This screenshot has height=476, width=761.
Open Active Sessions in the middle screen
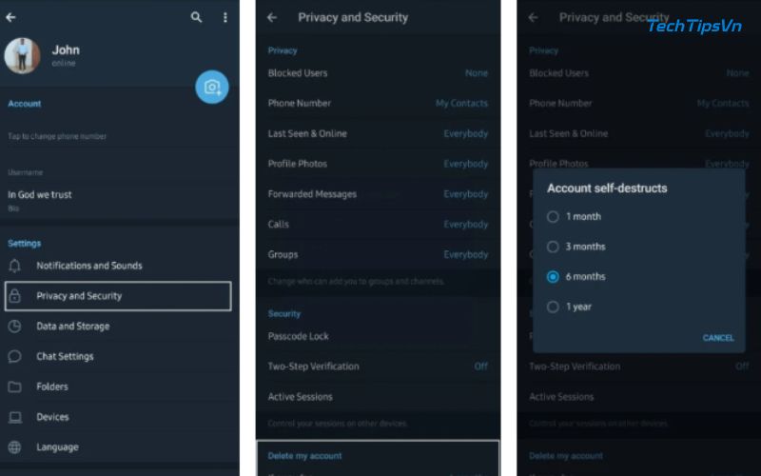(378, 397)
